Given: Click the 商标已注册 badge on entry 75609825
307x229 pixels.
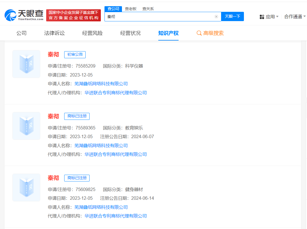Looking at the screenshot, I should (x=77, y=178).
